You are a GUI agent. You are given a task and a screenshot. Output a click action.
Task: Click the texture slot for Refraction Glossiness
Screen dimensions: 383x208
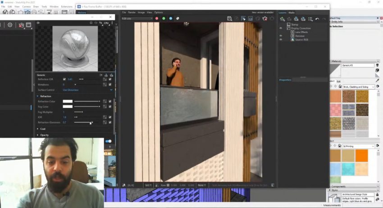click(105, 122)
